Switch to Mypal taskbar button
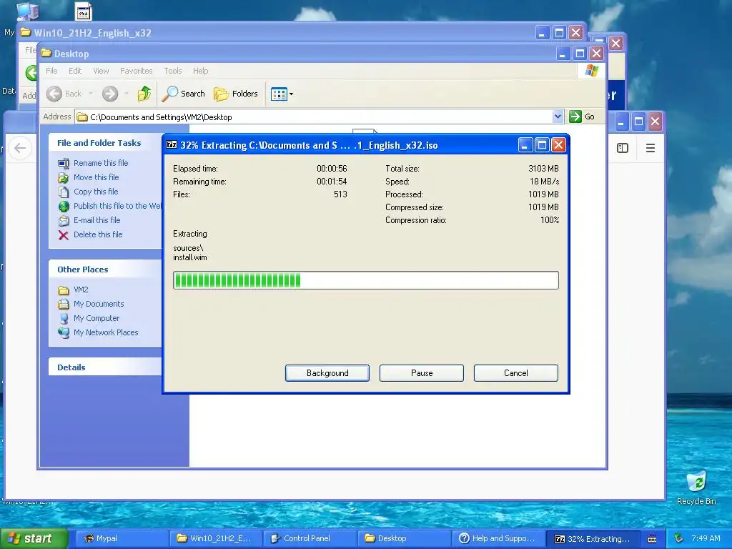 click(122, 538)
